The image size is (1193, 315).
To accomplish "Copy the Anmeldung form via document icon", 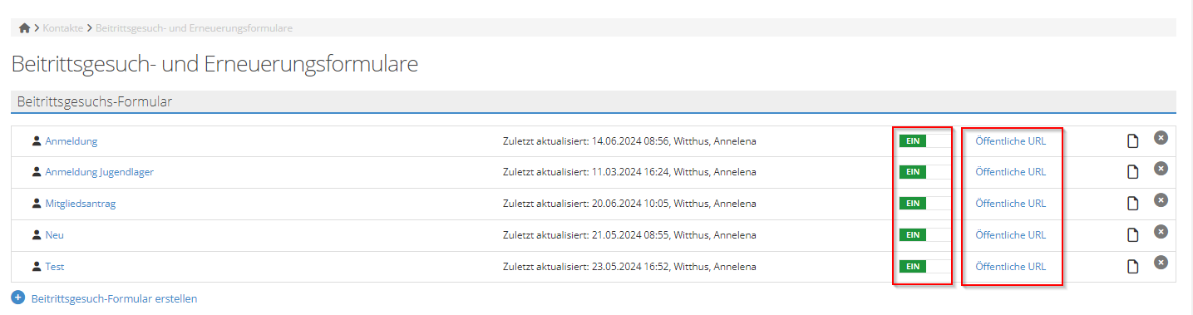I will [1132, 141].
